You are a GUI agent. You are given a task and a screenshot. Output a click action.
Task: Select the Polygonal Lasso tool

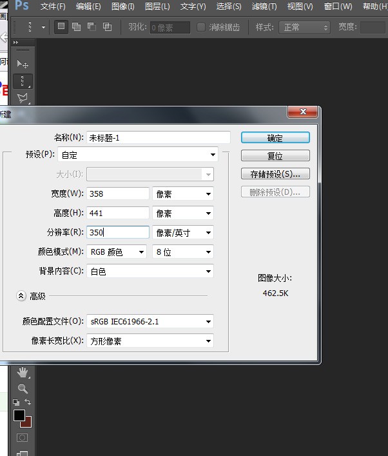click(23, 98)
